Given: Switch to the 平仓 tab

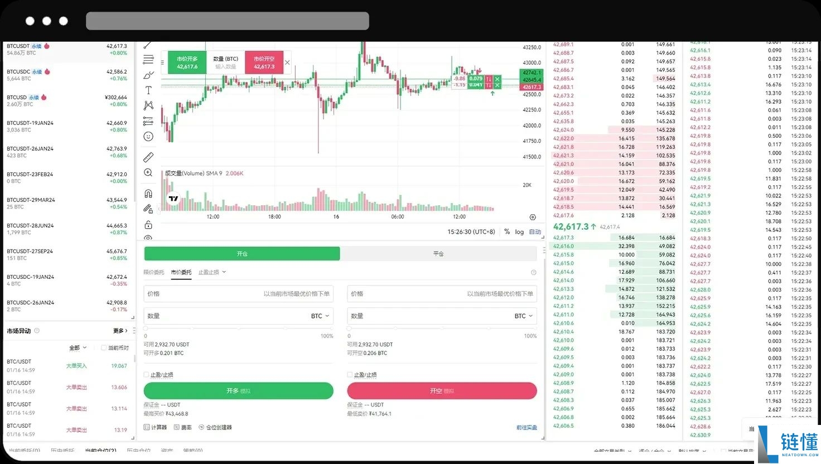Looking at the screenshot, I should click(438, 253).
